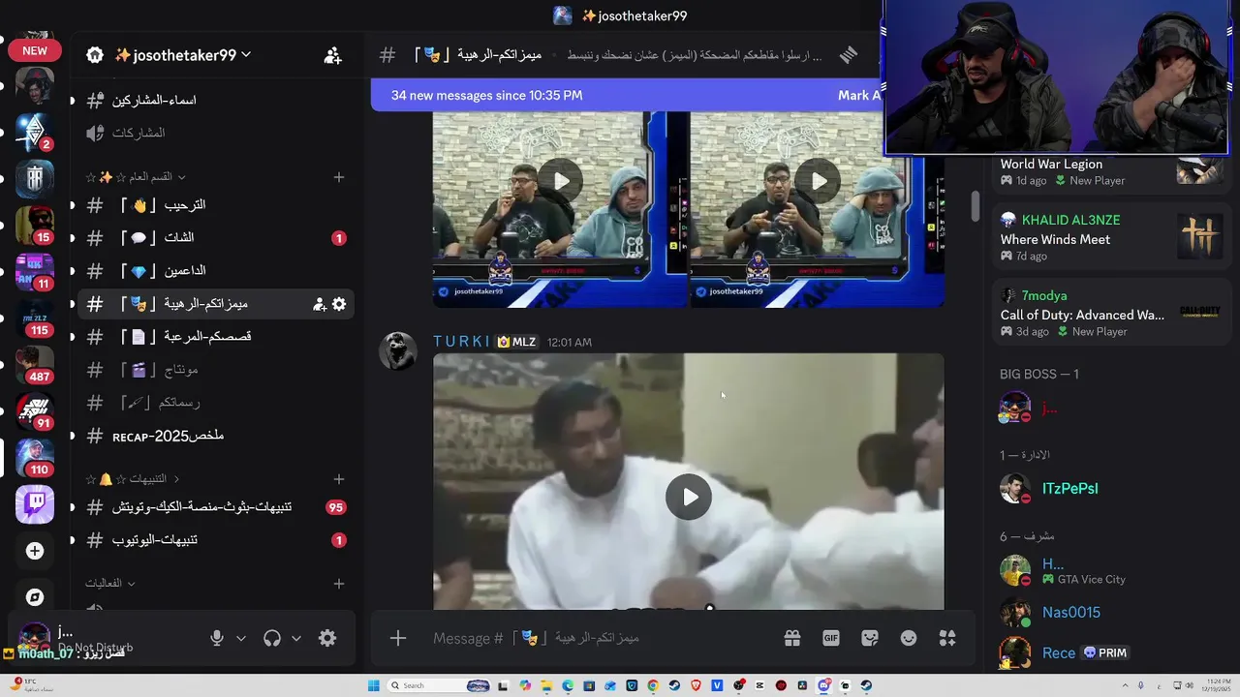Toggle headphones deafen

[272, 638]
